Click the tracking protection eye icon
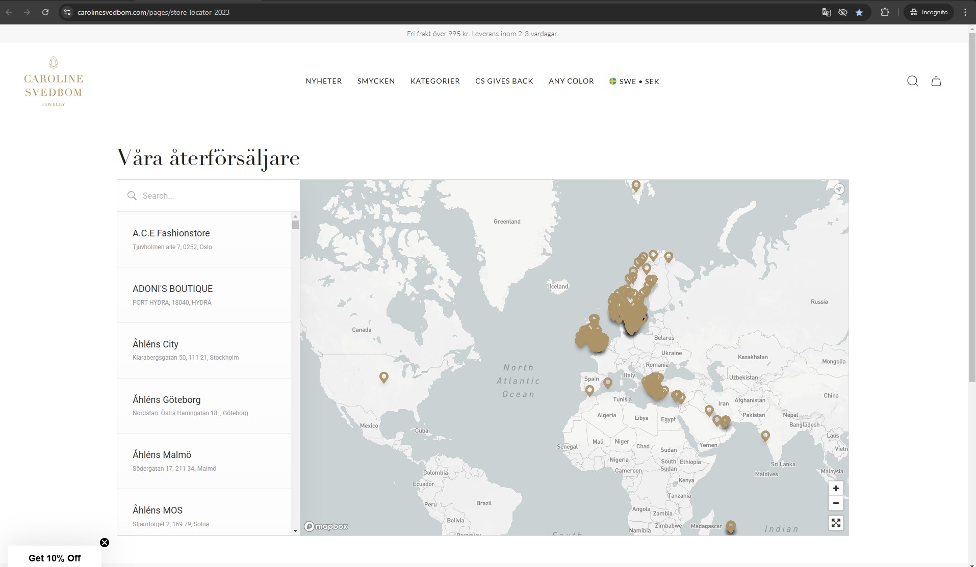 (843, 12)
